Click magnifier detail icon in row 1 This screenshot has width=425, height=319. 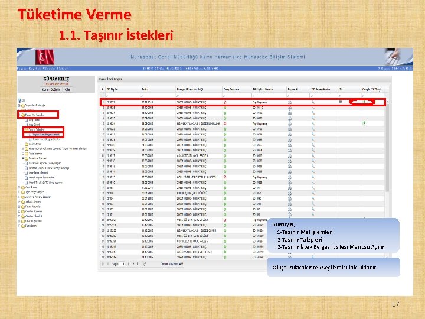coord(313,102)
